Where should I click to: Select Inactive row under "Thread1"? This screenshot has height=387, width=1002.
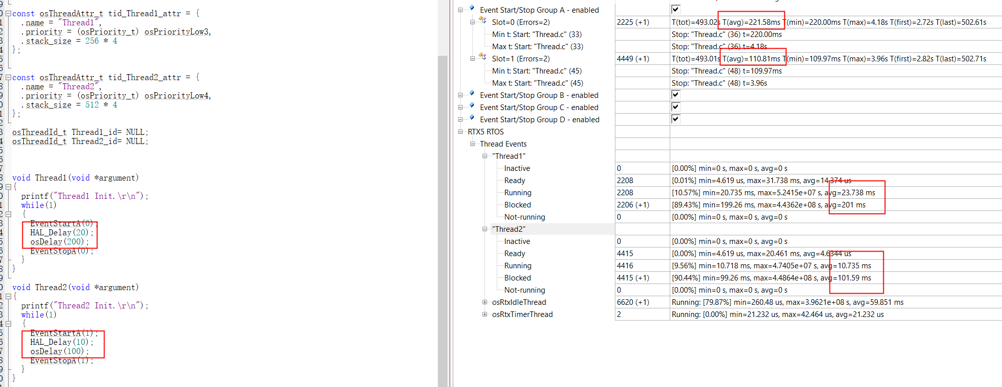[517, 168]
